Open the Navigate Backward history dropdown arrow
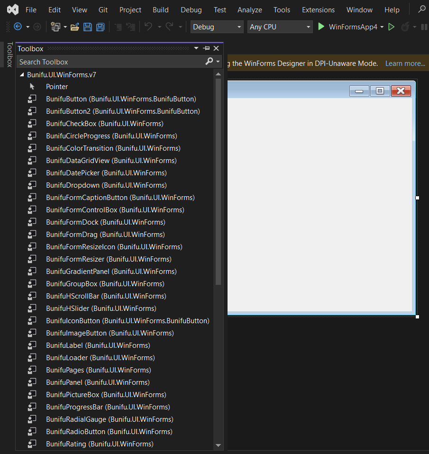This screenshot has width=429, height=454. pos(28,27)
